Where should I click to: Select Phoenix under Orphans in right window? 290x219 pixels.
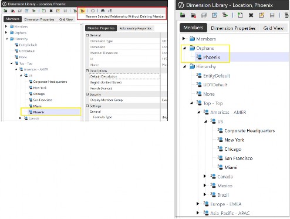point(211,57)
